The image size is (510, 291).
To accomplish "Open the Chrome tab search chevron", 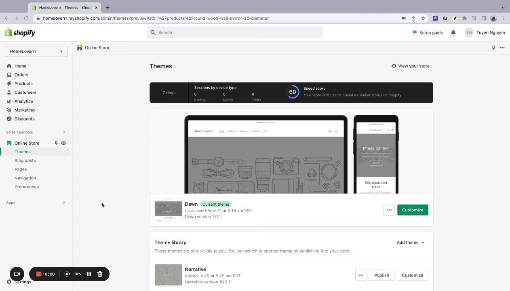I will pyautogui.click(x=503, y=7).
